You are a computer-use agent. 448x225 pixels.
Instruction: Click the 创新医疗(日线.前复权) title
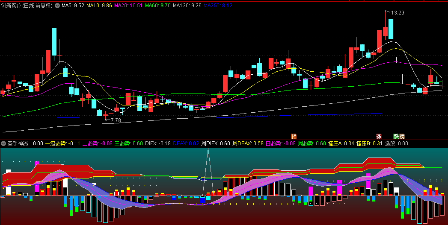coord(27,6)
